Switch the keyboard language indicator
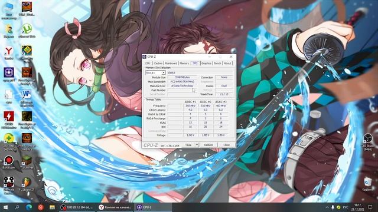Screen dimensions: 378x212 [346, 207]
